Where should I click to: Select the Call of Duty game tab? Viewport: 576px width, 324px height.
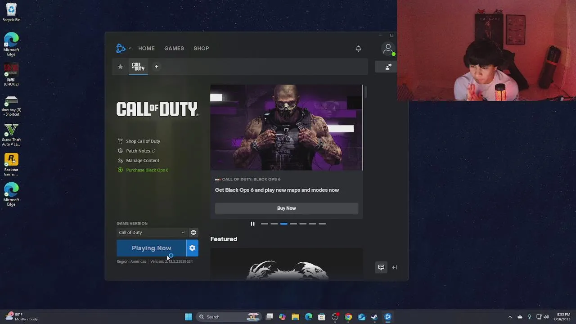(x=139, y=67)
